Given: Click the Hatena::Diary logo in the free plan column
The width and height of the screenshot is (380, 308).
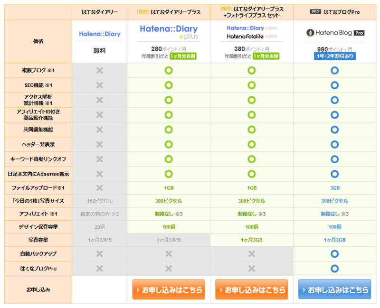Looking at the screenshot, I should click(100, 34).
